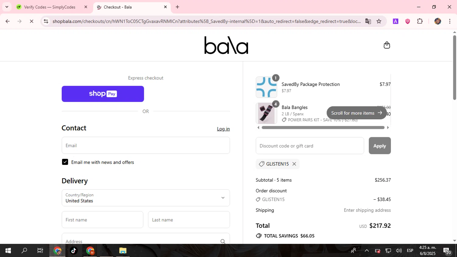Open the notification center

coord(447,251)
